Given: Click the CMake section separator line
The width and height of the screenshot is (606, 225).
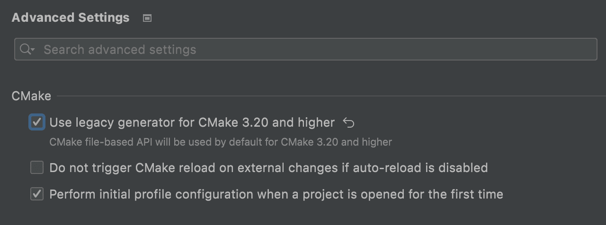Looking at the screenshot, I should [x=328, y=96].
